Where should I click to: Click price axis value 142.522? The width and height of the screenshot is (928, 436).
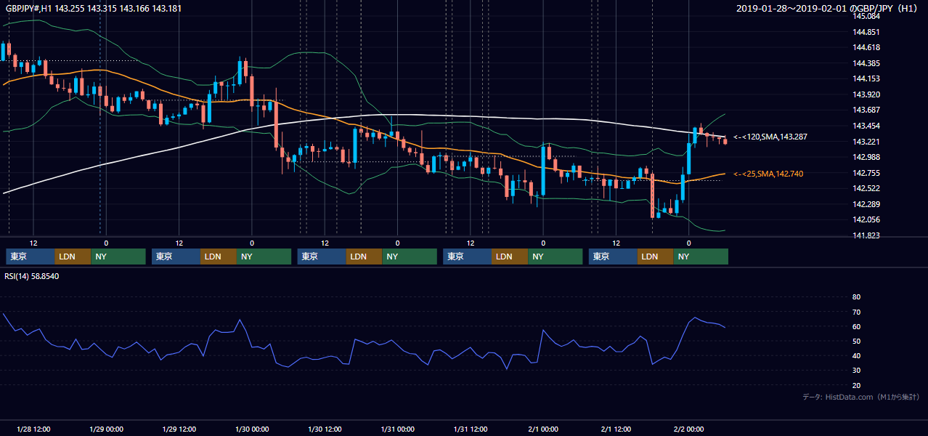(866, 188)
